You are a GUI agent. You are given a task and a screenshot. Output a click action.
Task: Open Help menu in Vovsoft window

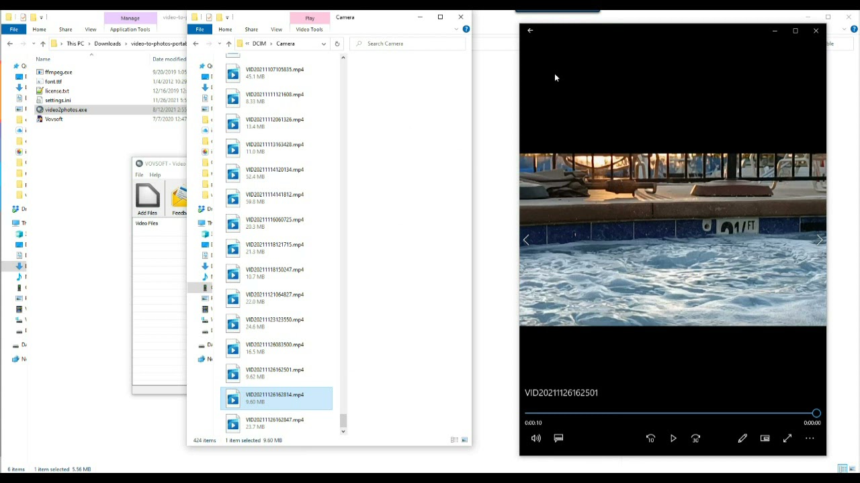point(155,174)
